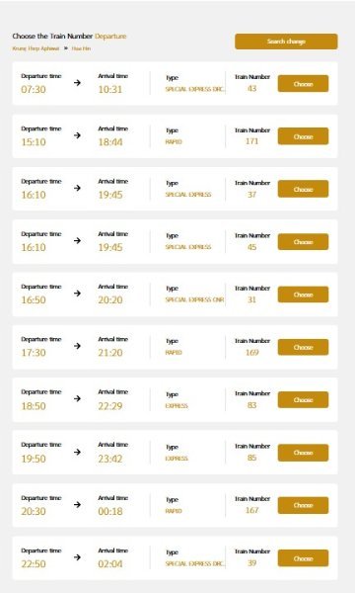
Task: Choose train number 43 departing 07:30
Action: (303, 84)
